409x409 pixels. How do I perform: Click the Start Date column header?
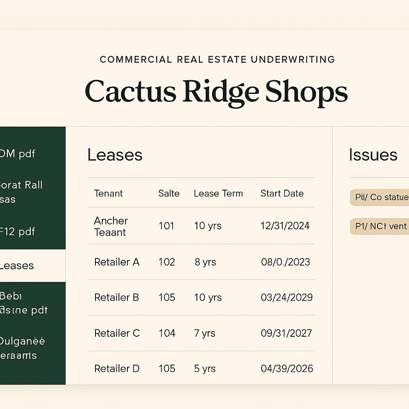point(282,194)
